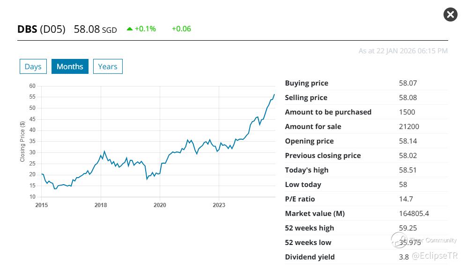Select the Months chart tab

[x=70, y=66]
